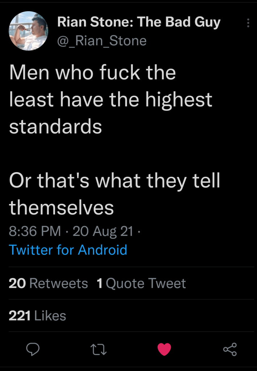The height and width of the screenshot is (371, 257).
Task: Reply to the tweet via speech bubble icon
Action: click(33, 349)
